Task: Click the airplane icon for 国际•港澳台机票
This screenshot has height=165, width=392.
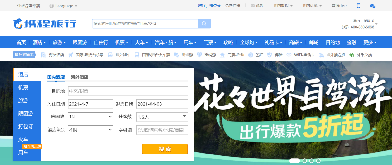Action: [x=71, y=55]
